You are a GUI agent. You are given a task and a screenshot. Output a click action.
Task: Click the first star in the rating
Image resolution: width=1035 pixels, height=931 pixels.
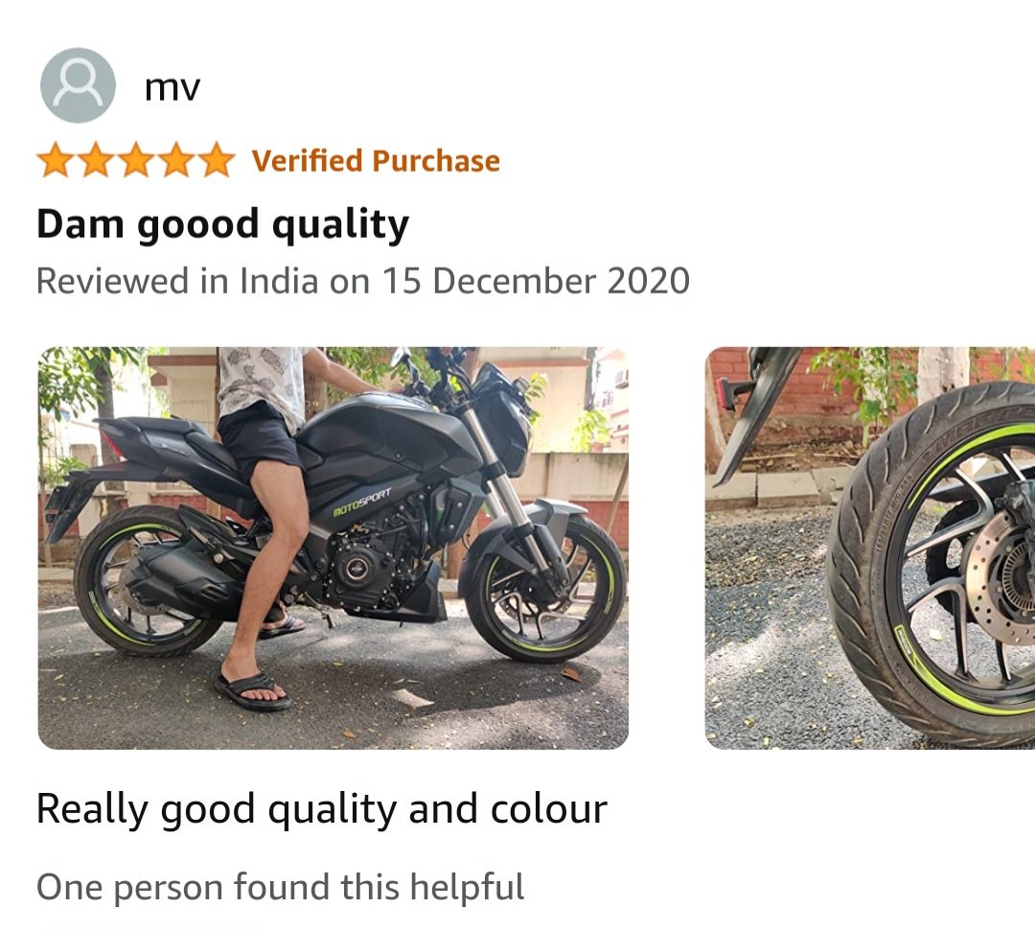[x=57, y=160]
